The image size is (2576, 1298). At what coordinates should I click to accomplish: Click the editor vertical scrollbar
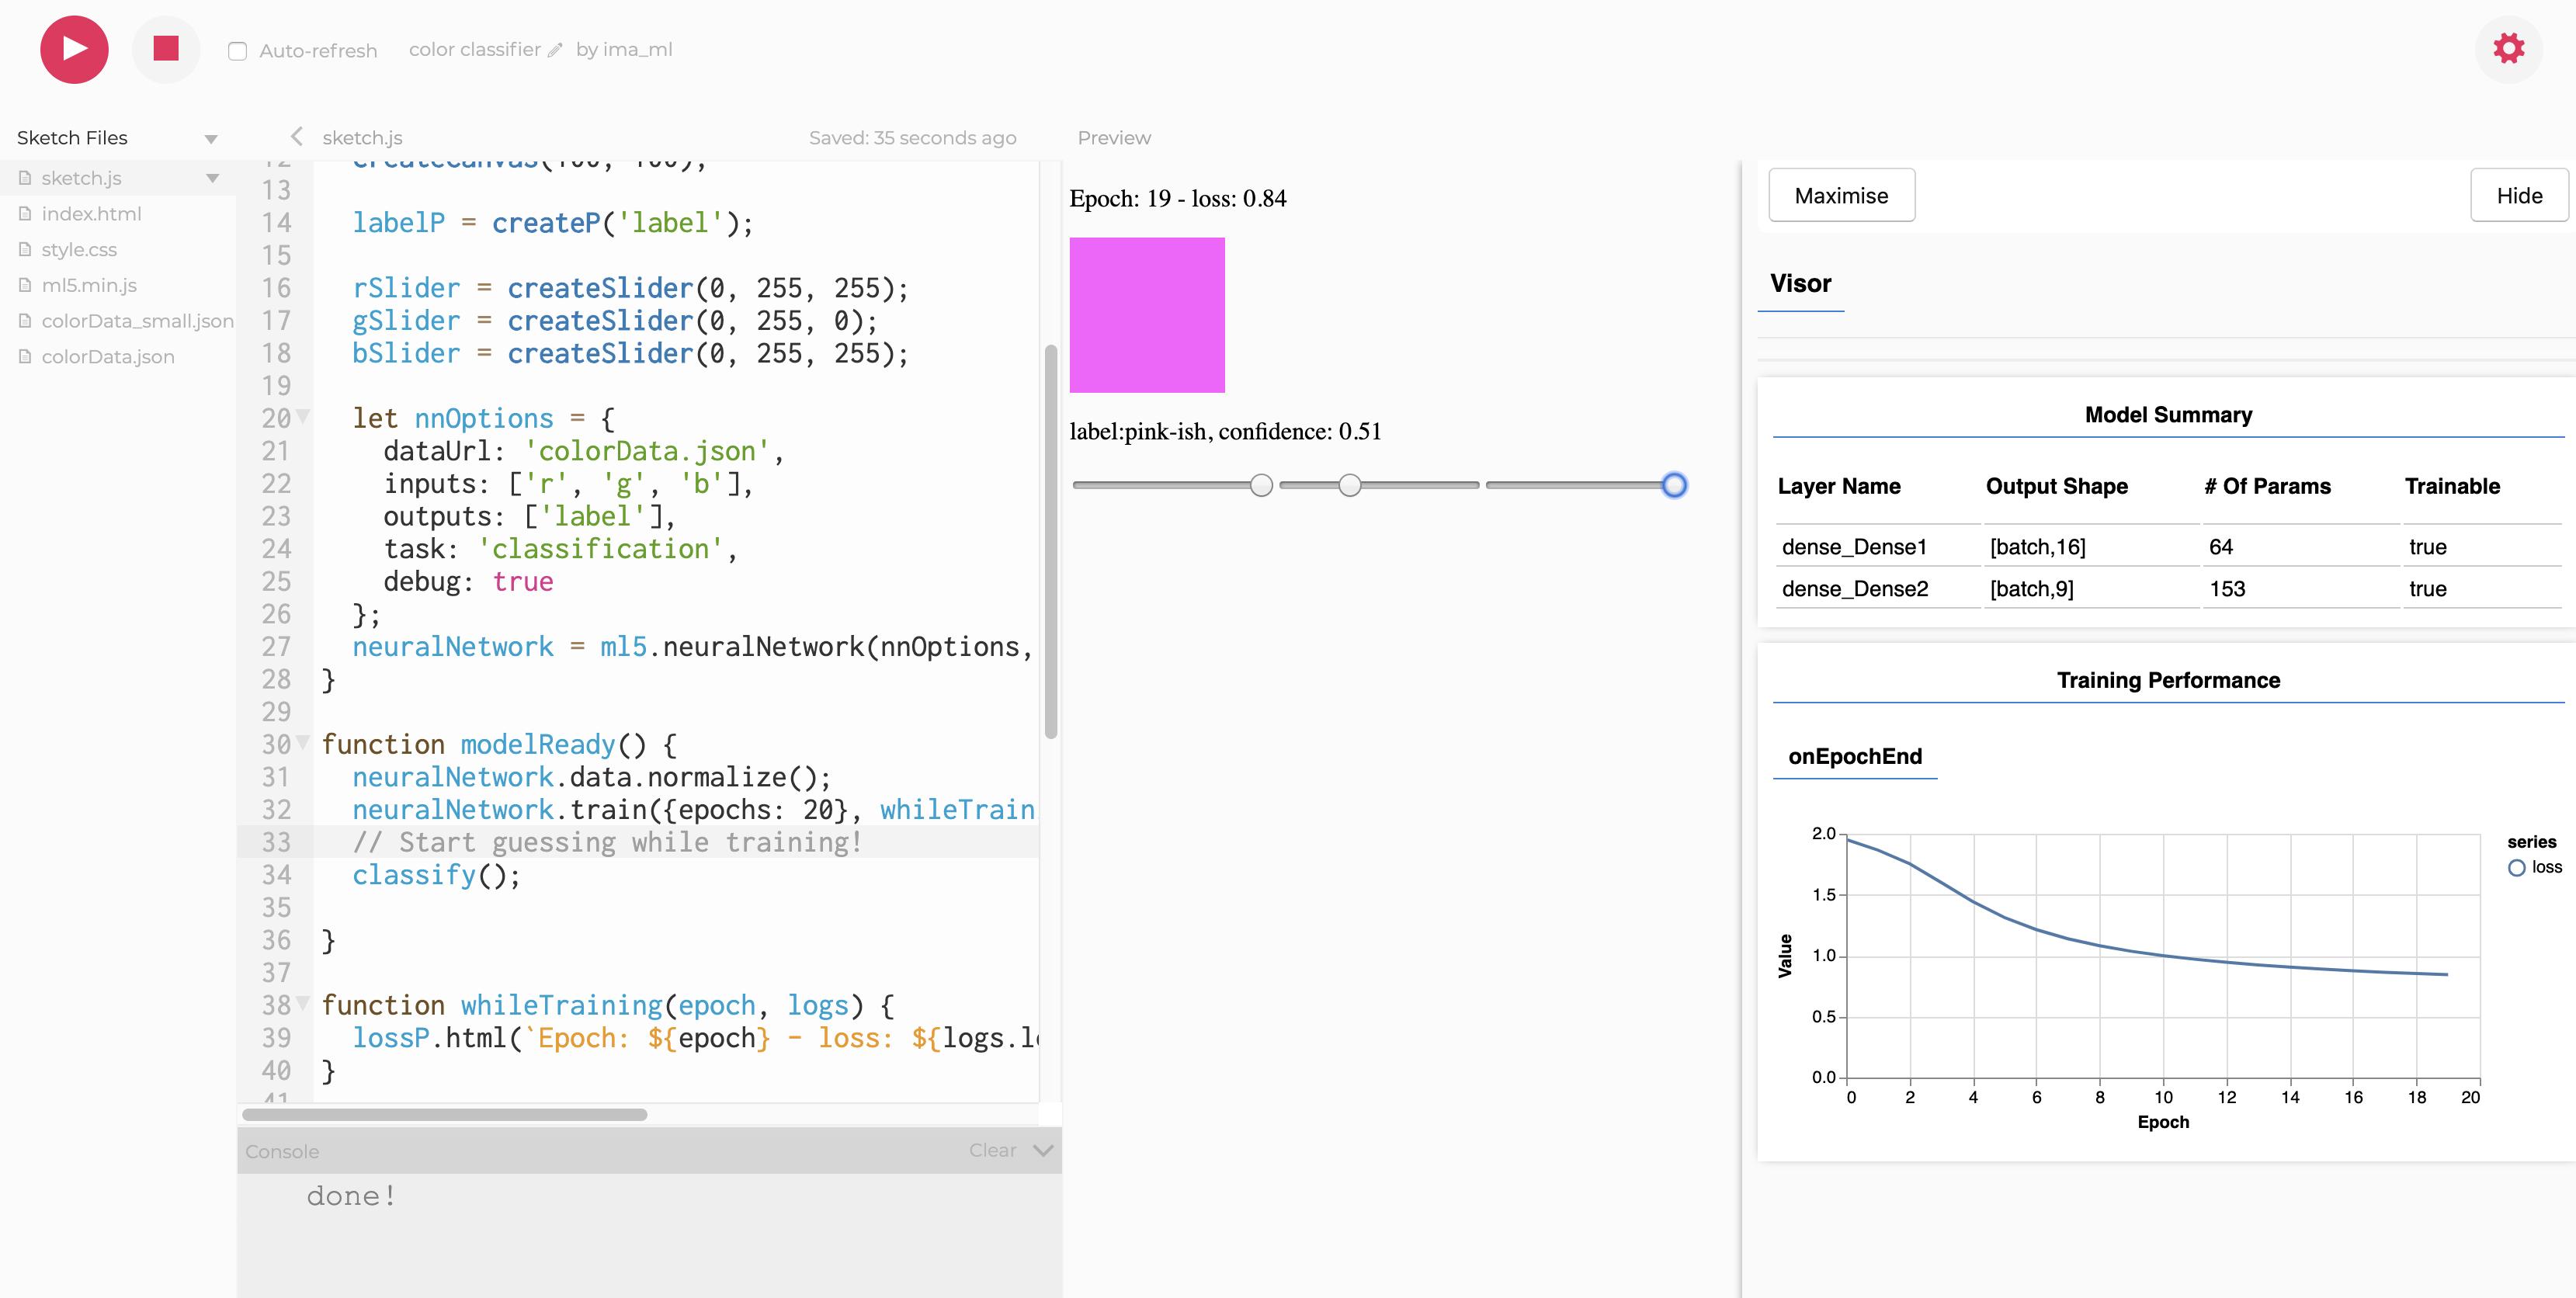1050,541
